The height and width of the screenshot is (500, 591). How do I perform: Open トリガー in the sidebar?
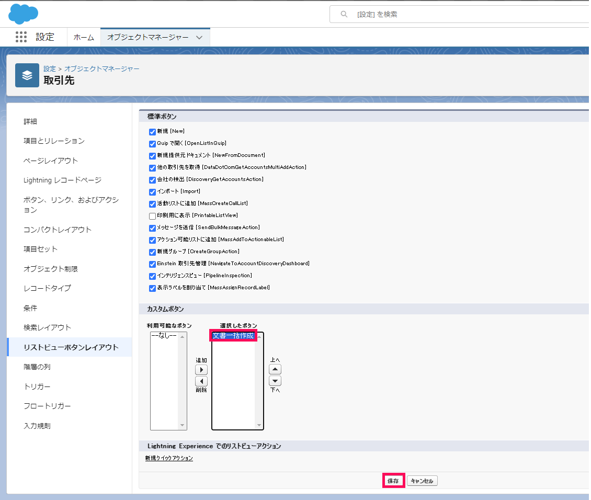click(37, 387)
